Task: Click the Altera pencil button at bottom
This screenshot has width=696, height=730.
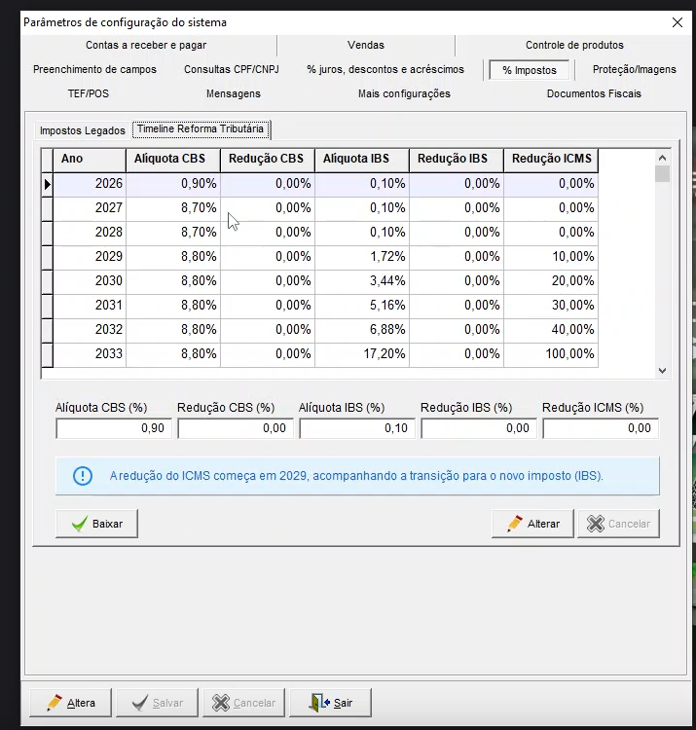Action: (70, 703)
